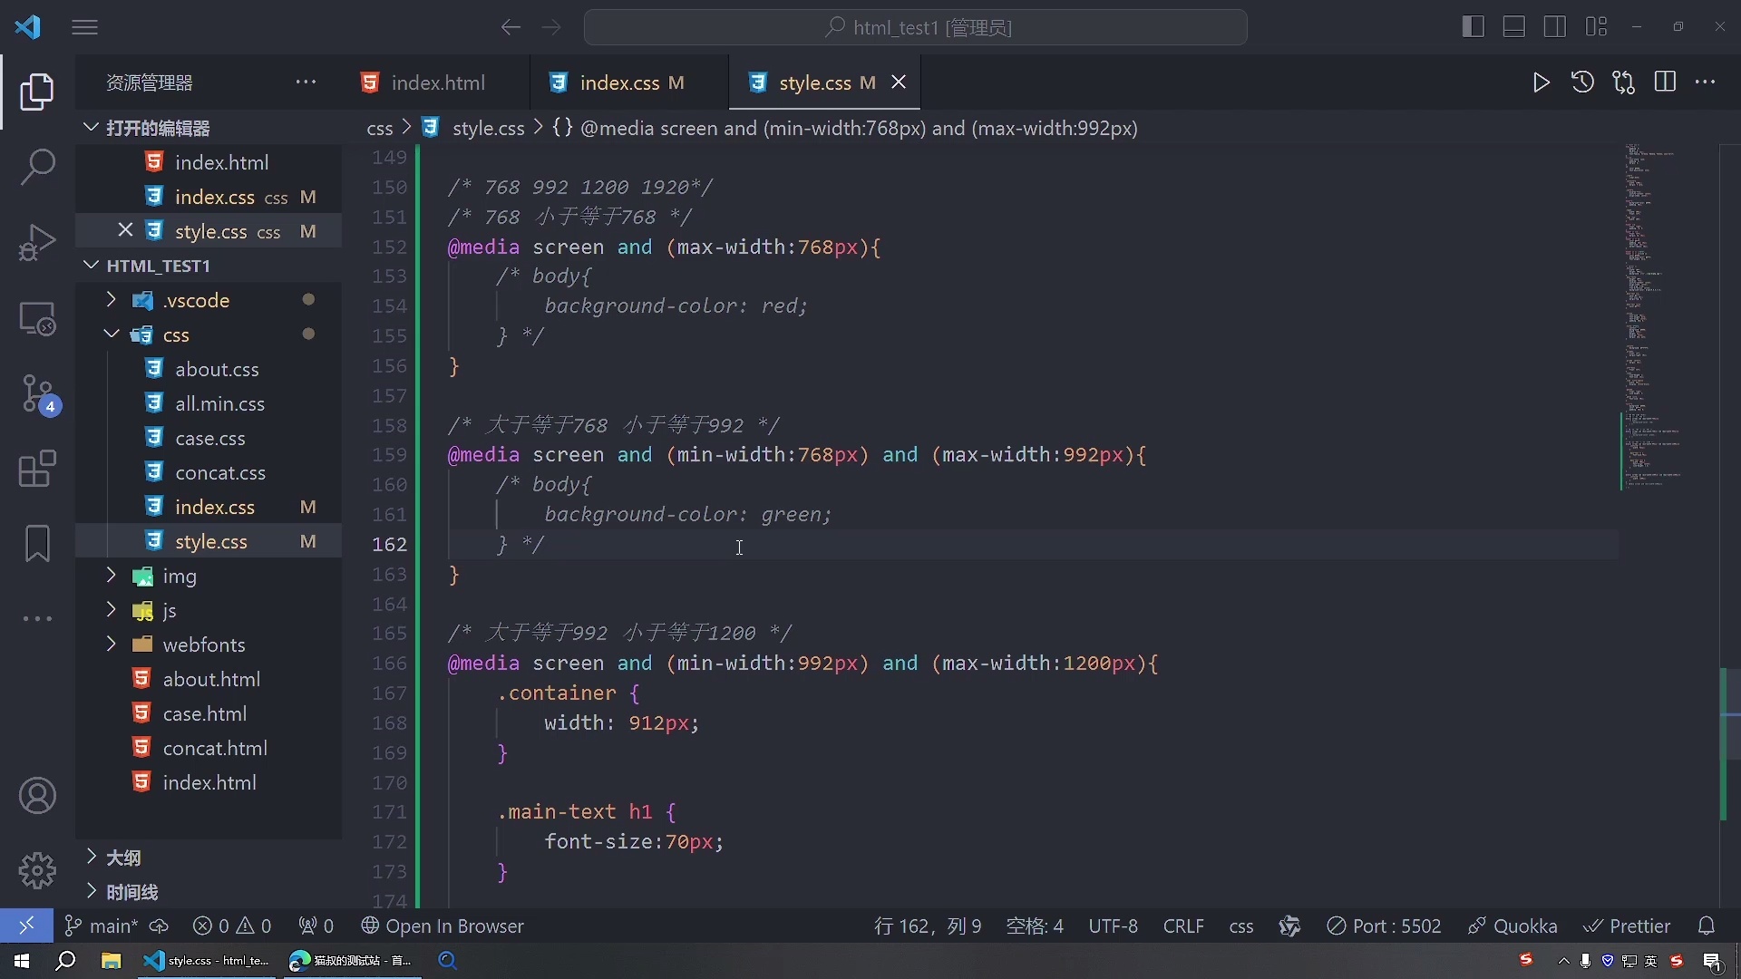Click Open In Browser in status bar
This screenshot has width=1741, height=979.
point(453,926)
